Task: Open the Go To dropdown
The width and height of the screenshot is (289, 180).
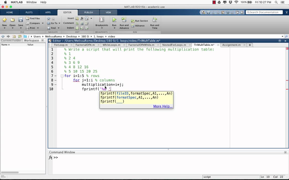Action: pyautogui.click(x=54, y=23)
